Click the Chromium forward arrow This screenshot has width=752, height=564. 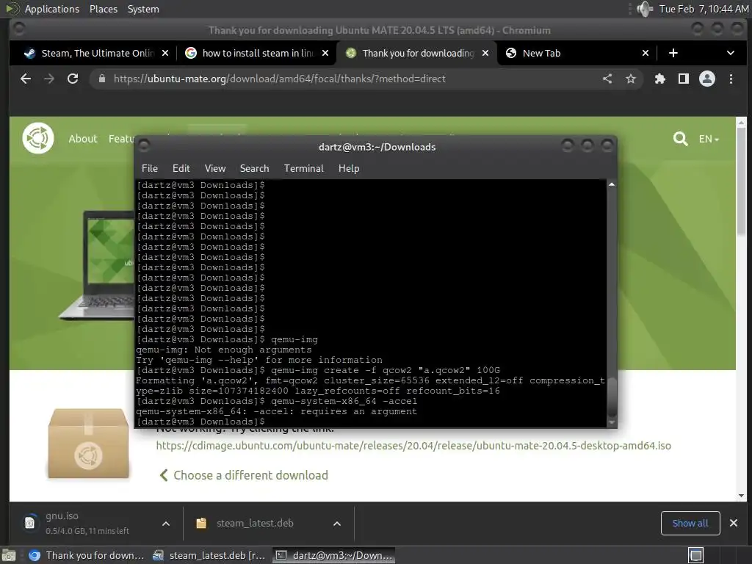(49, 79)
